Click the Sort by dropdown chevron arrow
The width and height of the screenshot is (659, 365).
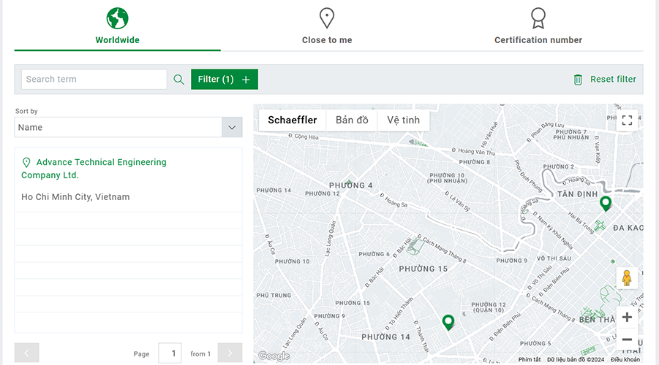click(x=232, y=127)
